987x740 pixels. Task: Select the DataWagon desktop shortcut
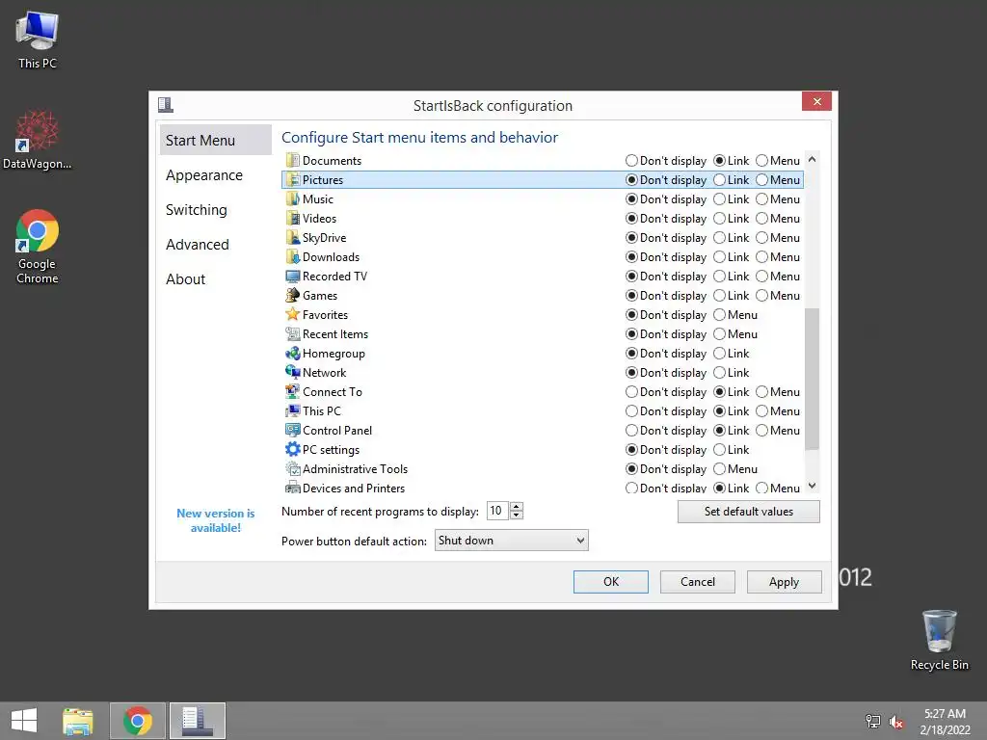point(38,140)
